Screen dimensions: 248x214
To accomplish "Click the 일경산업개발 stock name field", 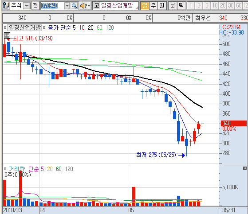I will point(117,6).
